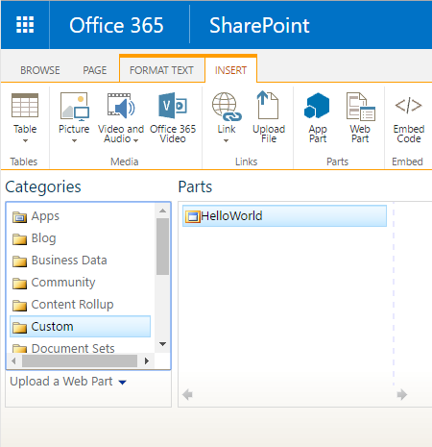Click the Business Data folder icon
The width and height of the screenshot is (432, 447).
[x=19, y=261]
